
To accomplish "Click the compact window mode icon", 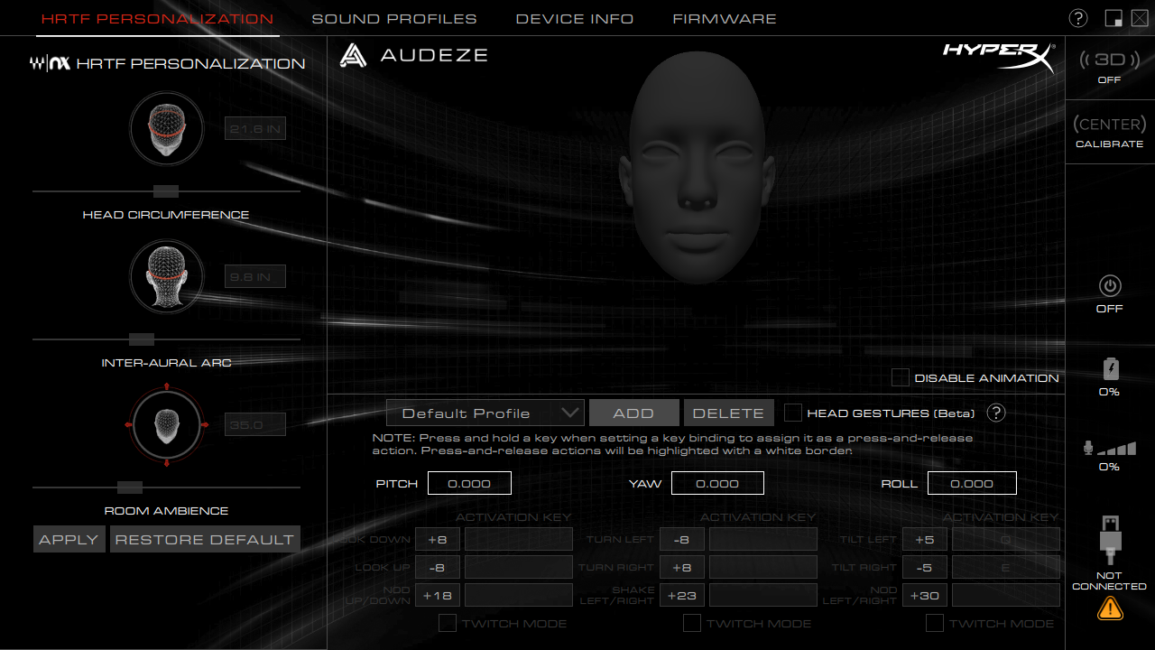I will coord(1113,18).
